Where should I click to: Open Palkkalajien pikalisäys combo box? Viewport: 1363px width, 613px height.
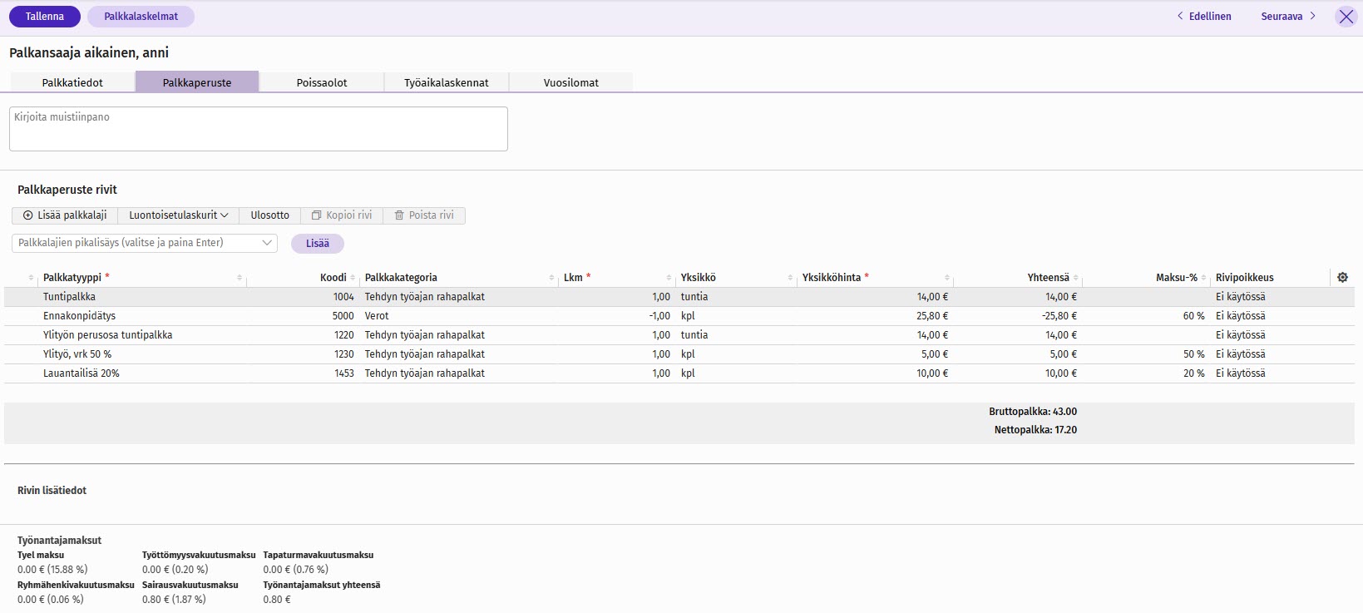click(145, 243)
